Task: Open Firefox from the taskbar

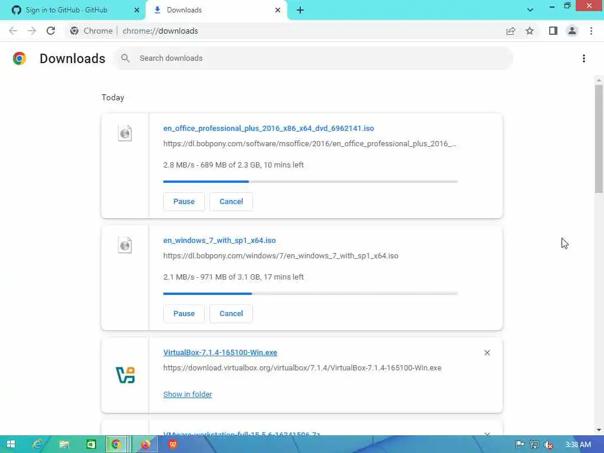Action: pyautogui.click(x=146, y=445)
